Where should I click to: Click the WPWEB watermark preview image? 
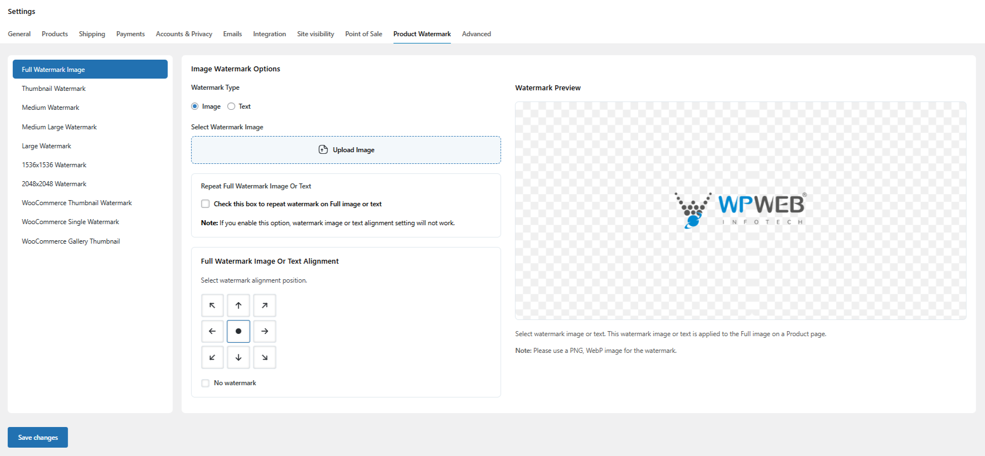click(x=740, y=210)
